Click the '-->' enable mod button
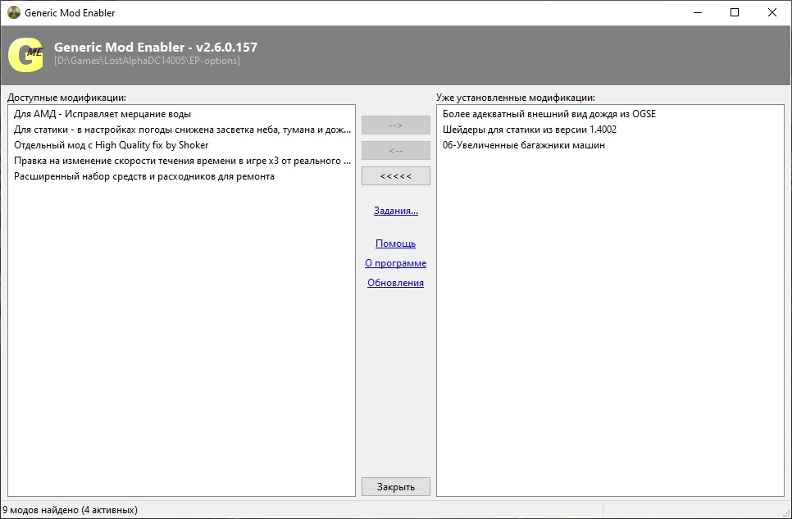Screen dimensions: 792x519 tap(396, 125)
